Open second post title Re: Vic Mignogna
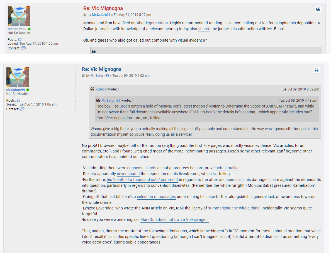Viewport: 331px width, 253px height. [101, 69]
